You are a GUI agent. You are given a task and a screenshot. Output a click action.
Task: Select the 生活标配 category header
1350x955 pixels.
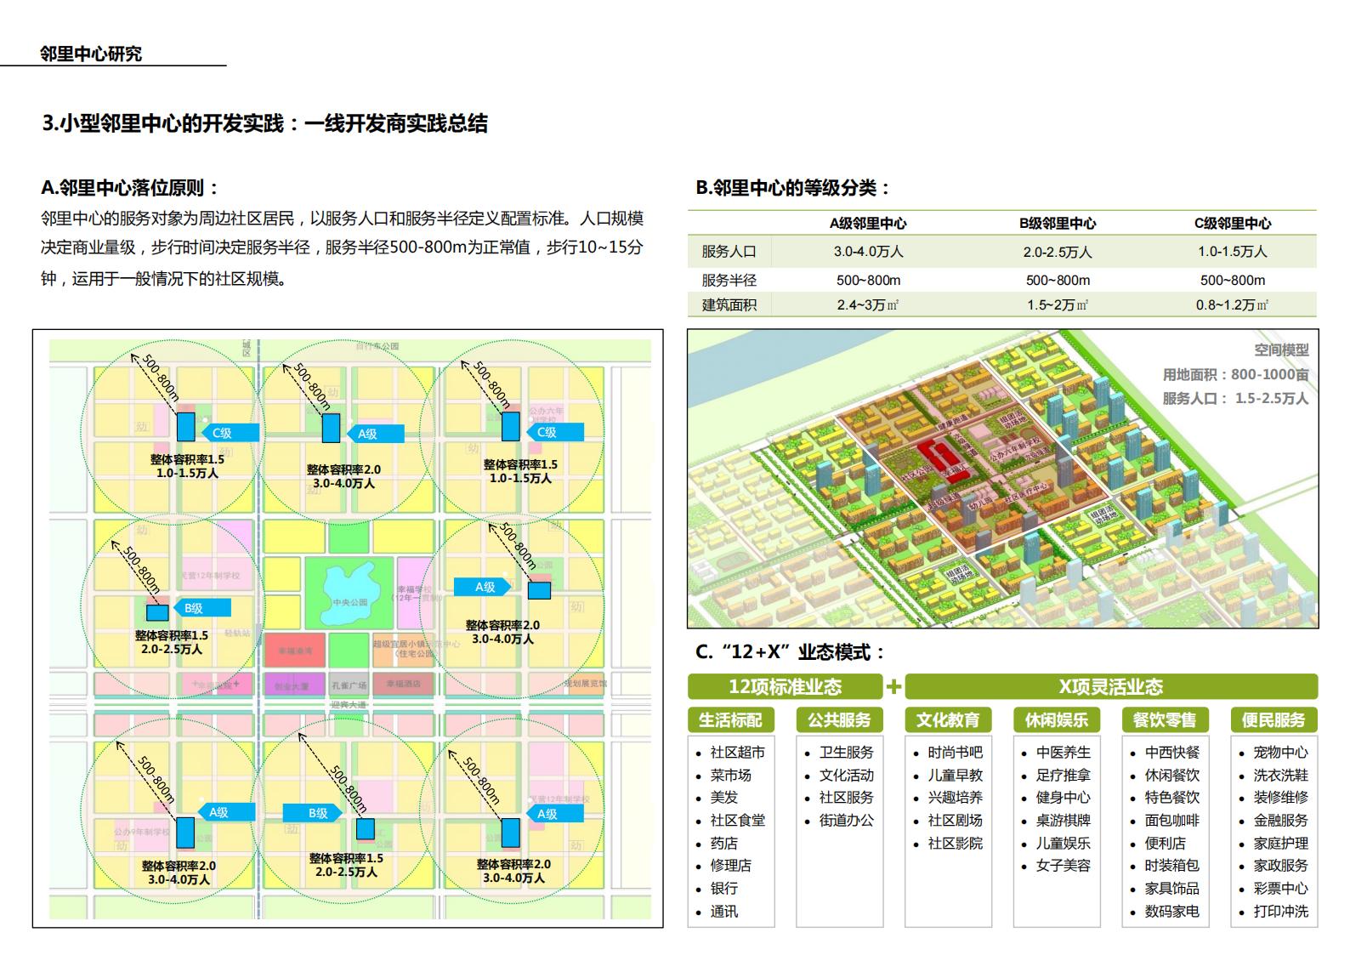tap(730, 720)
